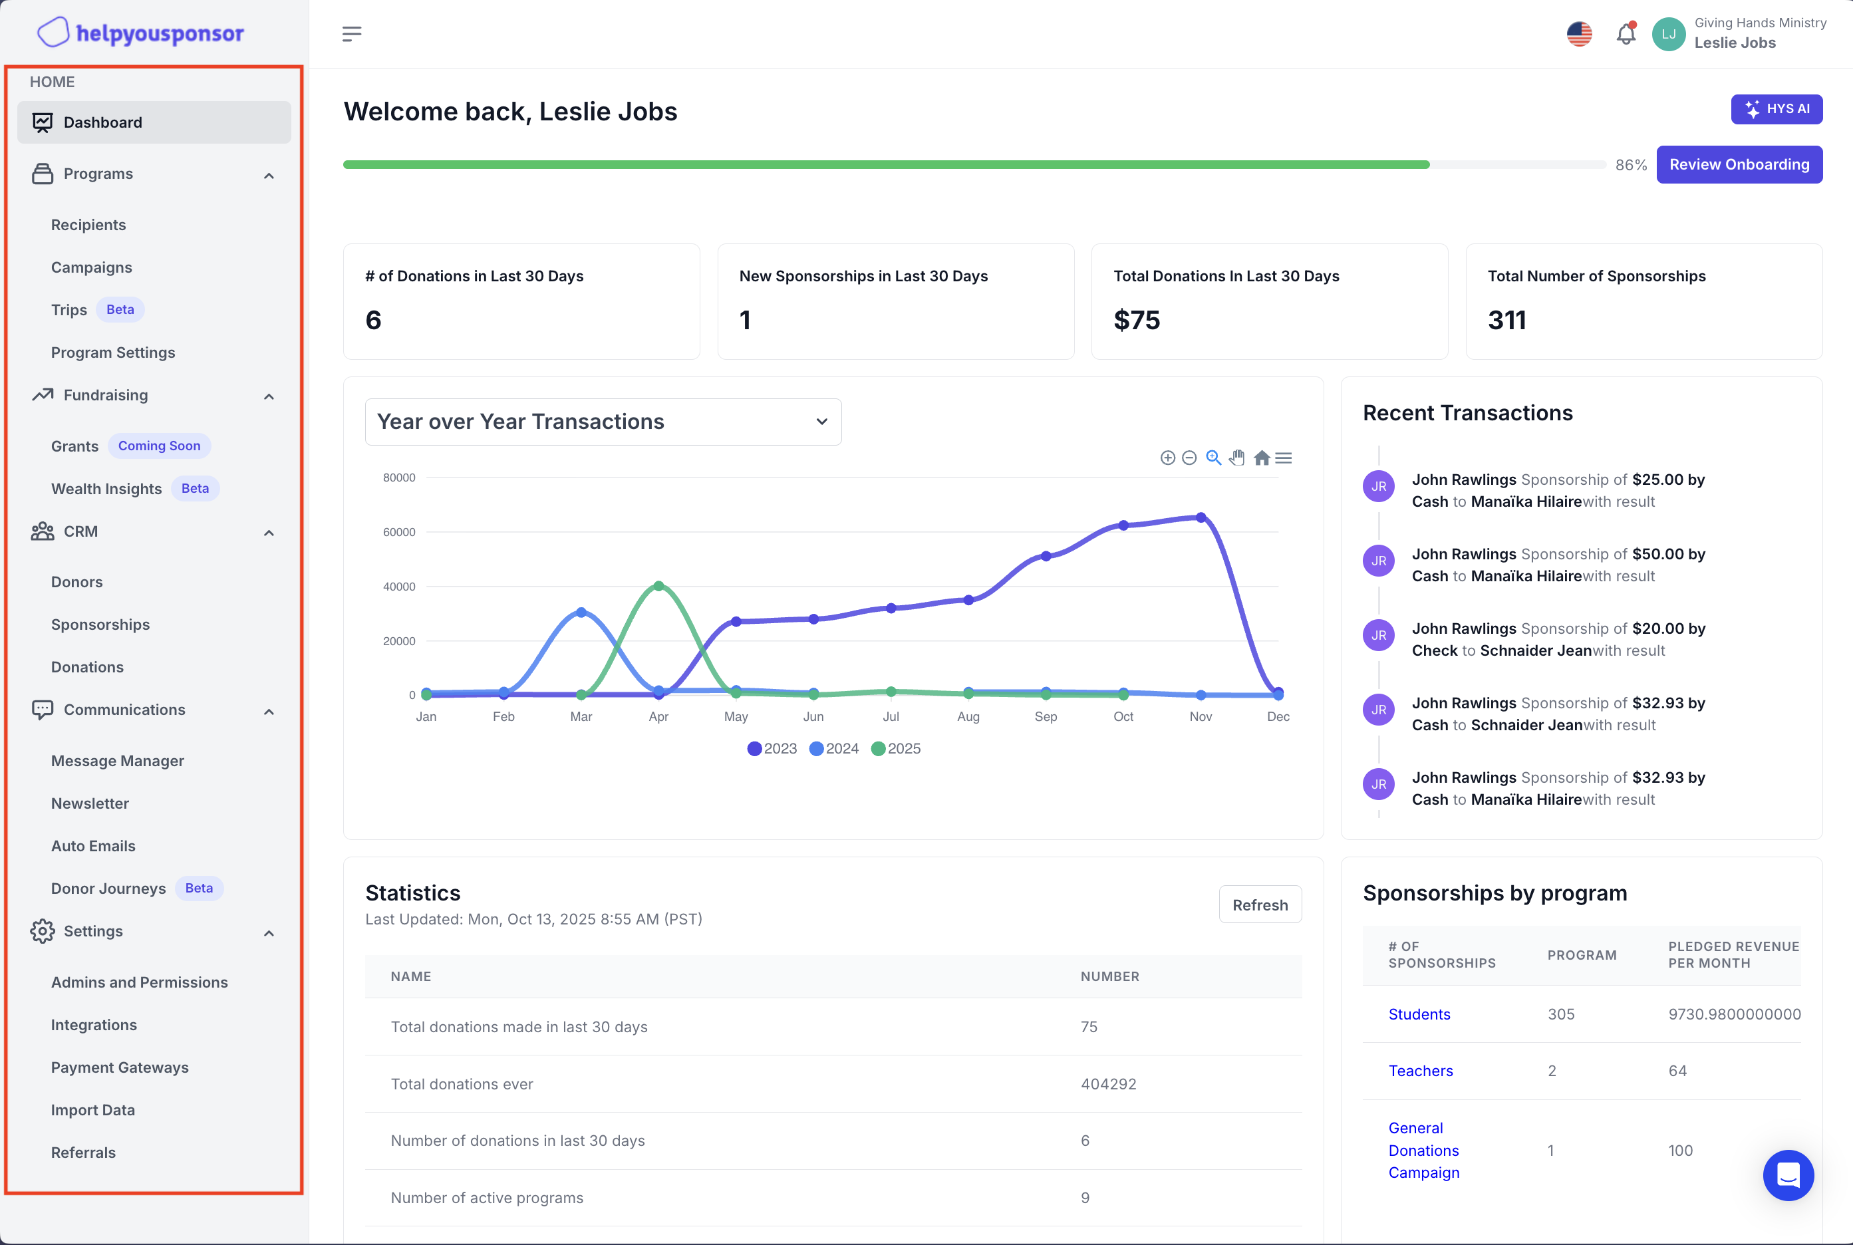Open the chart hamburger menu icon
Viewport: 1853px width, 1245px height.
(1284, 458)
